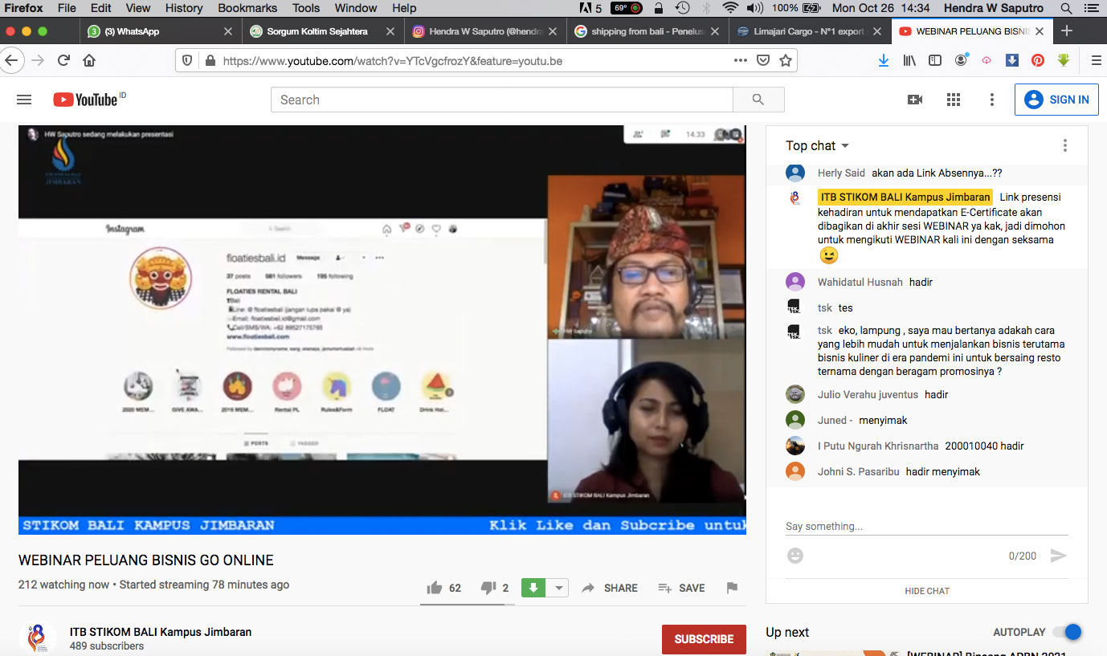
Task: Open the YouTube apps grid
Action: (954, 100)
